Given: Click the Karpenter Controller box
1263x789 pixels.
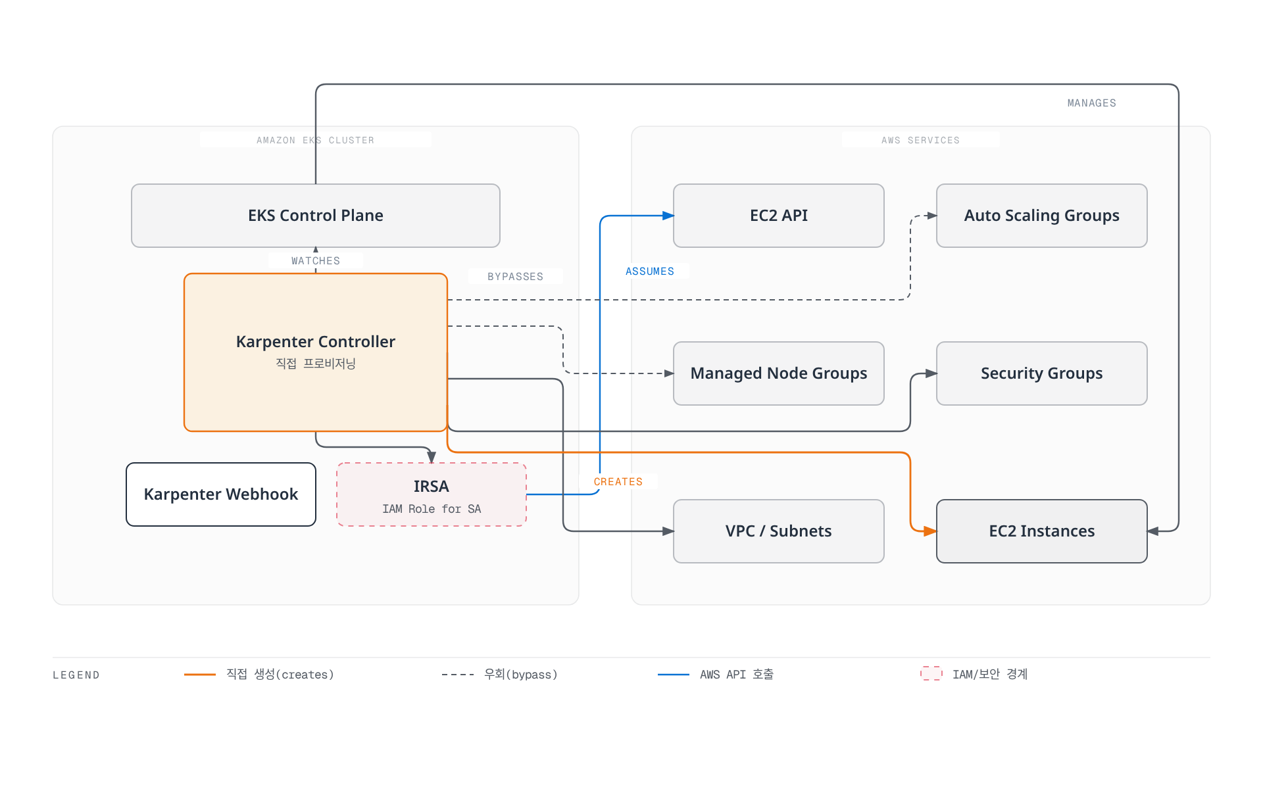Looking at the screenshot, I should pos(316,352).
